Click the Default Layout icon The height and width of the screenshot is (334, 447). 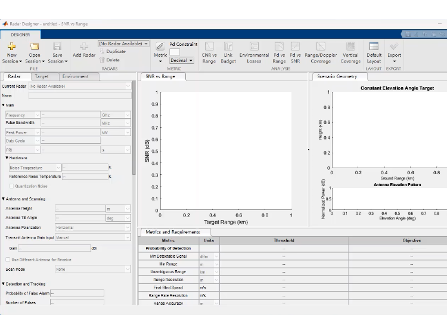coord(374,46)
